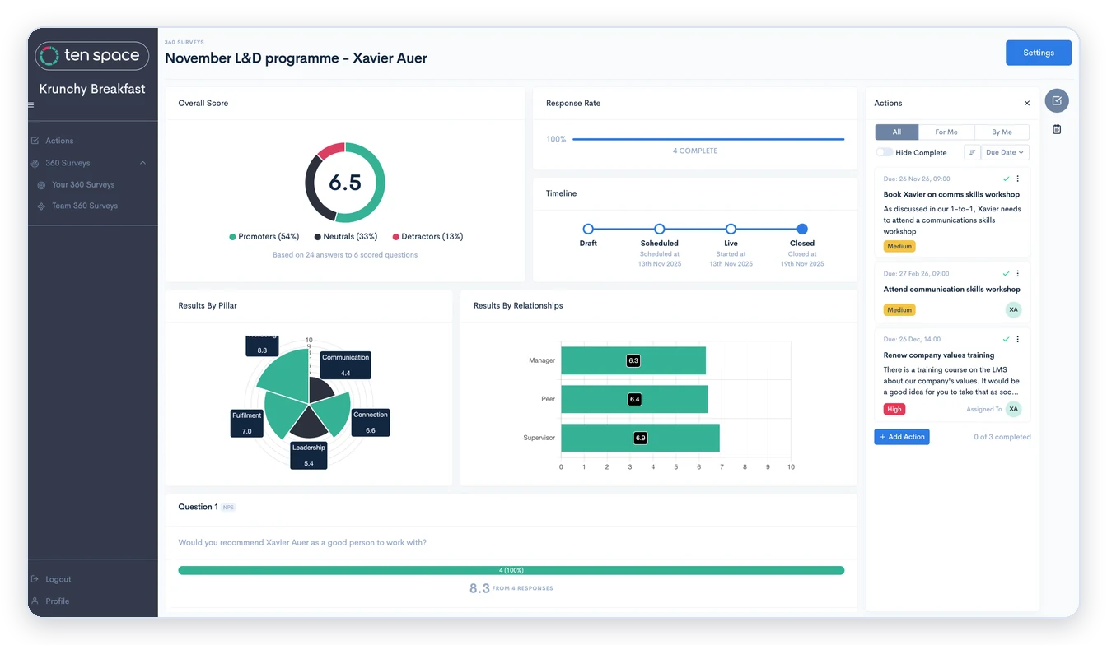The height and width of the screenshot is (645, 1107).
Task: Click the Add Action button
Action: click(902, 437)
